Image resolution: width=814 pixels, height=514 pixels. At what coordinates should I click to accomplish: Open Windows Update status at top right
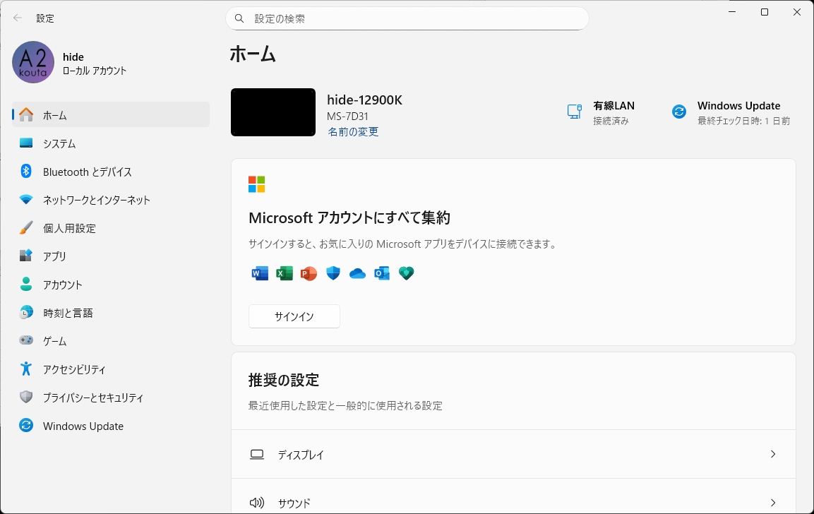731,112
